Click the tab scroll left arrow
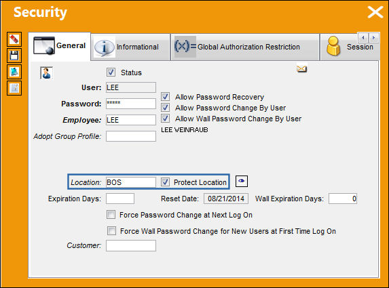The height and width of the screenshot is (288, 389). (x=363, y=38)
